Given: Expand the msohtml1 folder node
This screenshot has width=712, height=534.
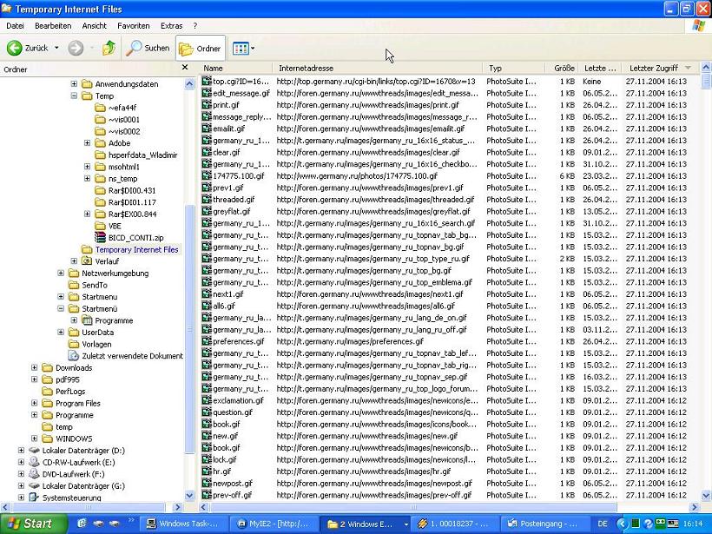Looking at the screenshot, I should pos(87,167).
